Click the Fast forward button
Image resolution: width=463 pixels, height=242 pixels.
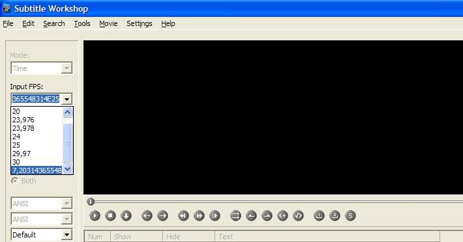tap(199, 216)
